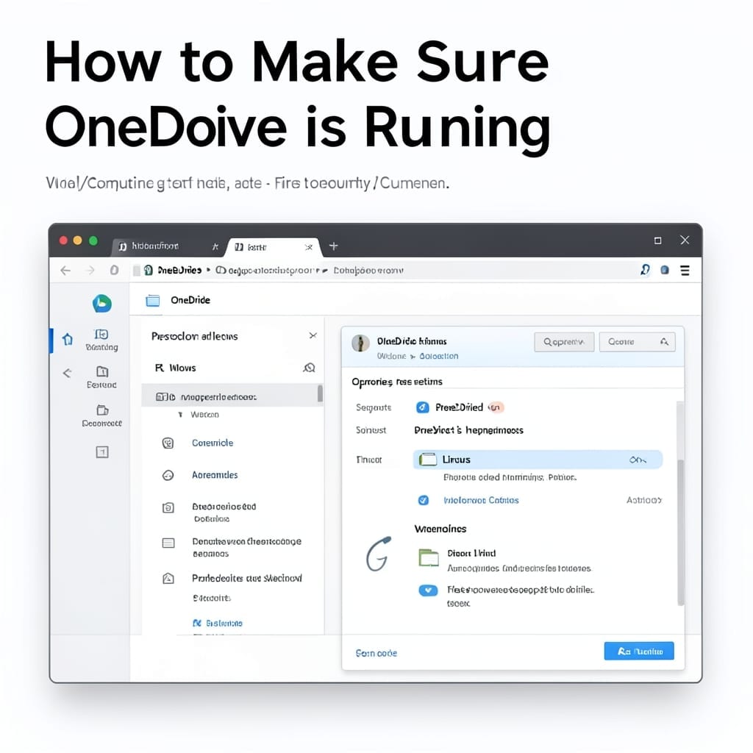This screenshot has height=753, width=753.
Task: Reload the page with the refresh icon
Action: point(114,271)
